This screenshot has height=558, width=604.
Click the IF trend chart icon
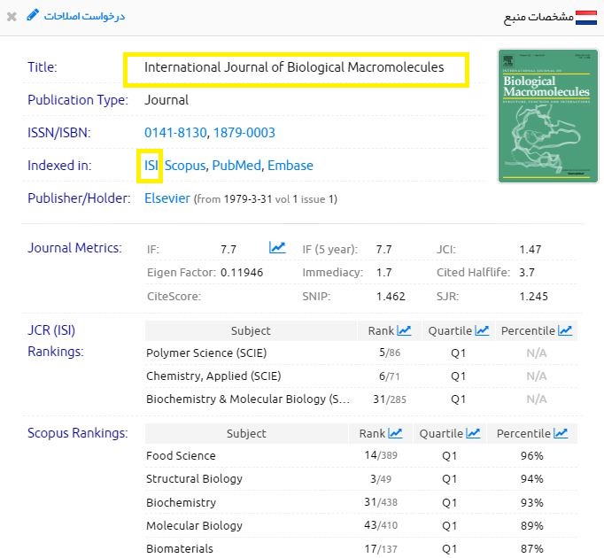point(277,248)
